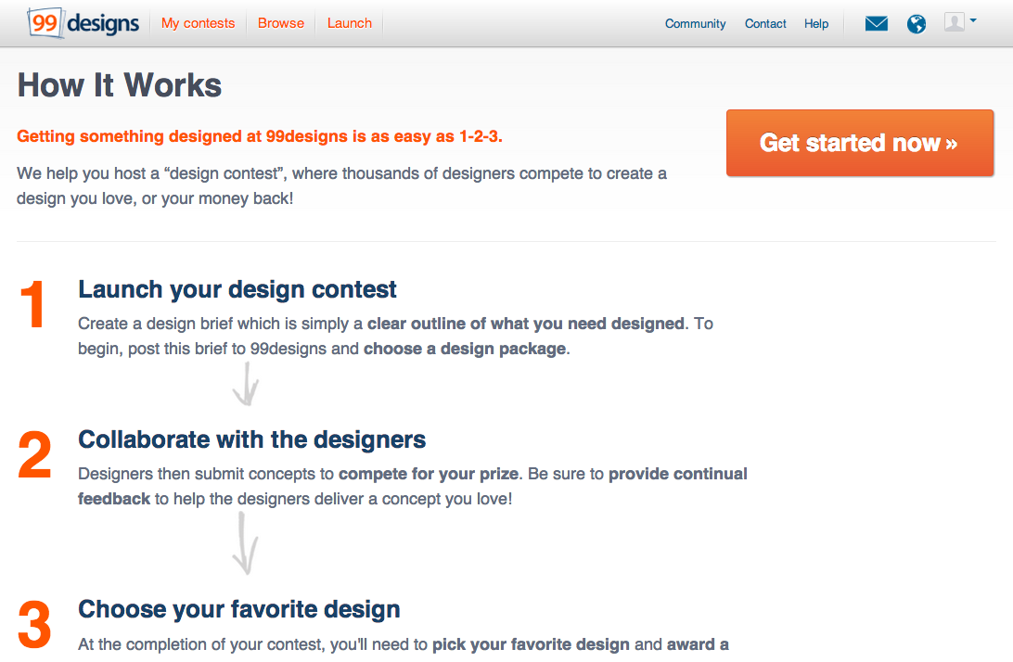Click the bold text compete for your prize

point(429,474)
